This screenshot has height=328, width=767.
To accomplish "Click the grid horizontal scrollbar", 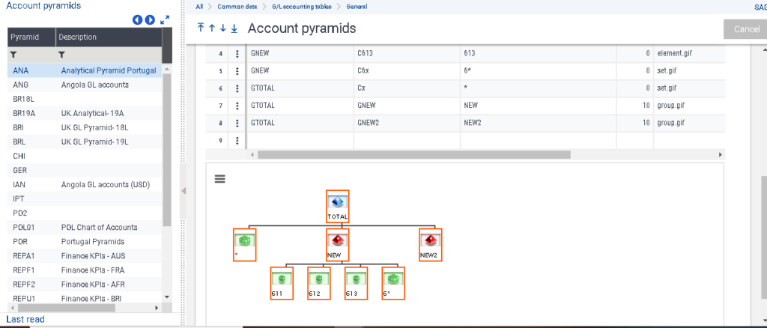I will click(x=413, y=154).
